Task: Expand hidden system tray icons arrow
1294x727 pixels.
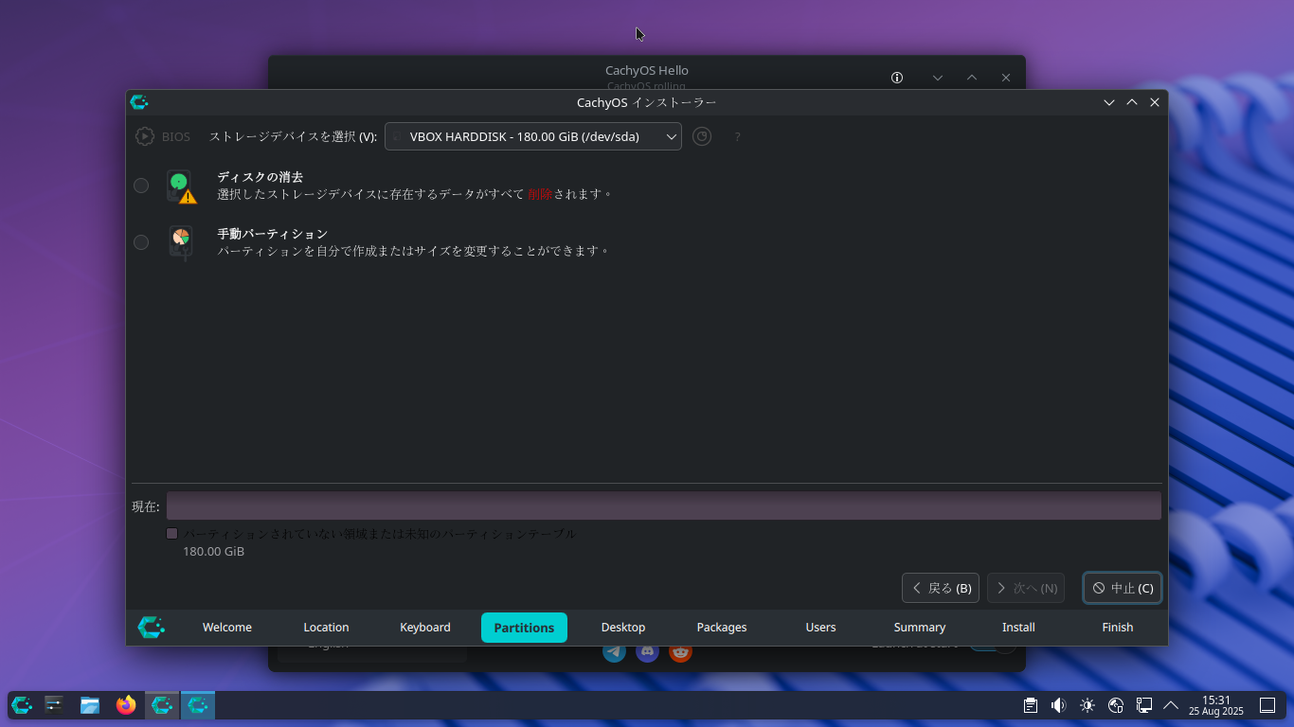Action: point(1171,705)
